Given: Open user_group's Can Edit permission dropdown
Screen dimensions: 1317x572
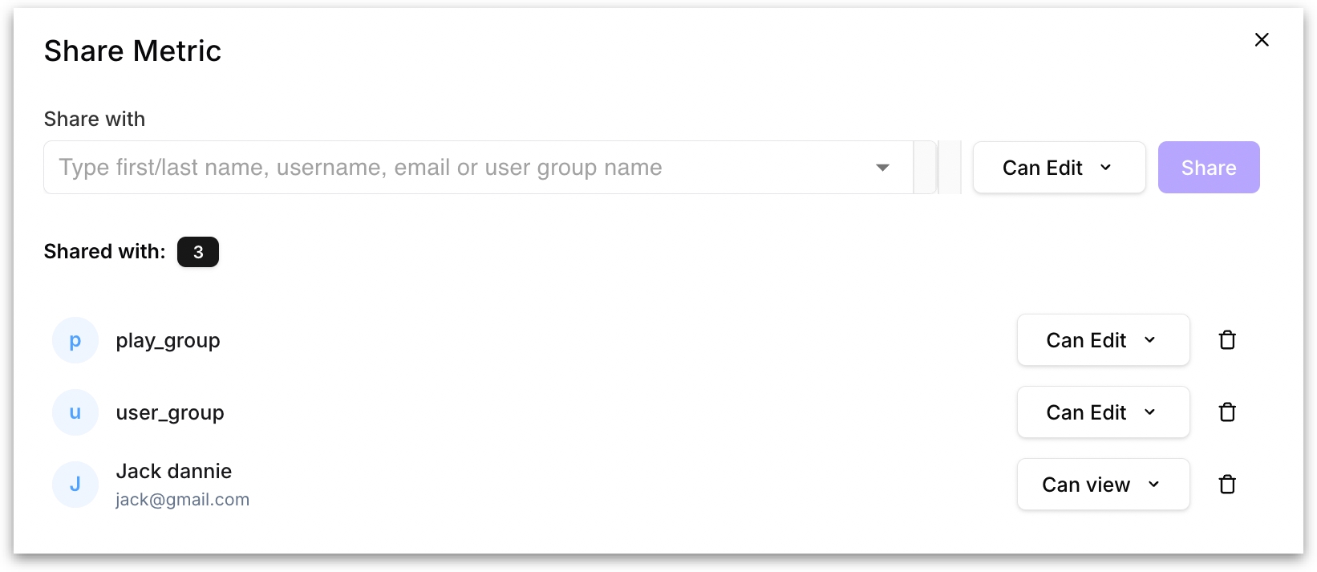Looking at the screenshot, I should click(1102, 412).
